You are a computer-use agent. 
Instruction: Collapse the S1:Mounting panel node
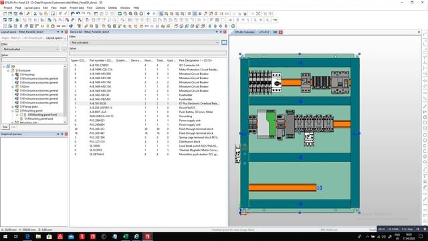click(x=13, y=110)
